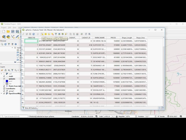
Task: Click the Rotation spin box arrows
Action: (155, 116)
